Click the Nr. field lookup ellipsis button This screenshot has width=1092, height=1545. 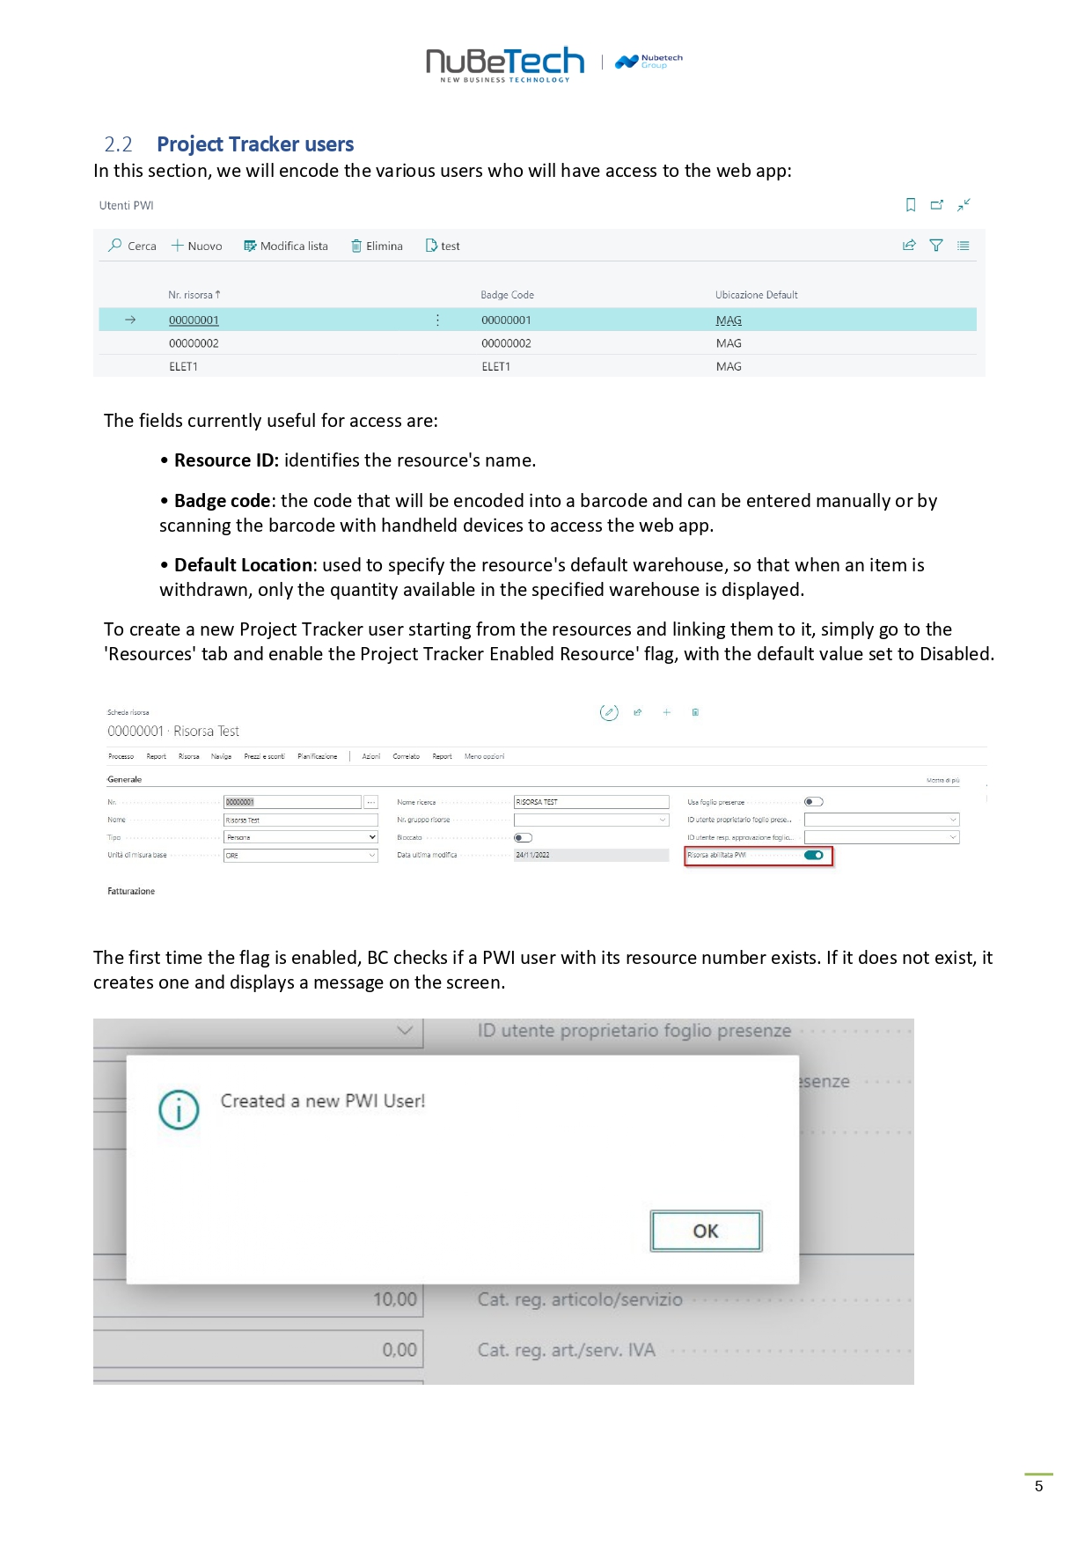click(371, 802)
